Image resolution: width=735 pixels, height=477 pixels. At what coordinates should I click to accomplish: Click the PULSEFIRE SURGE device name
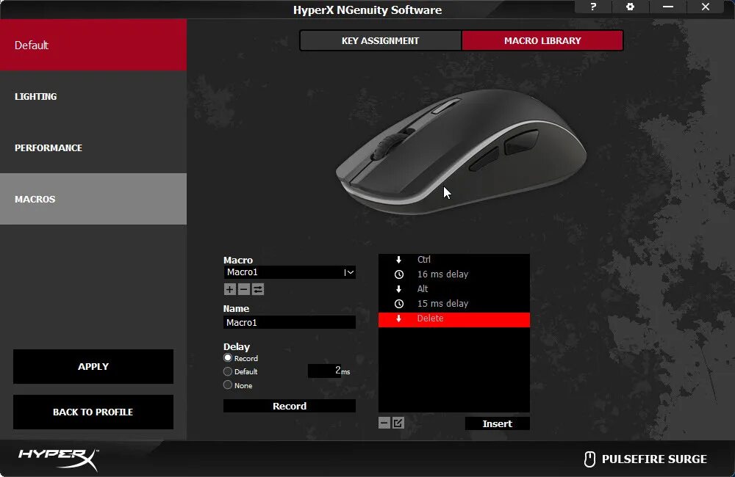click(x=654, y=459)
